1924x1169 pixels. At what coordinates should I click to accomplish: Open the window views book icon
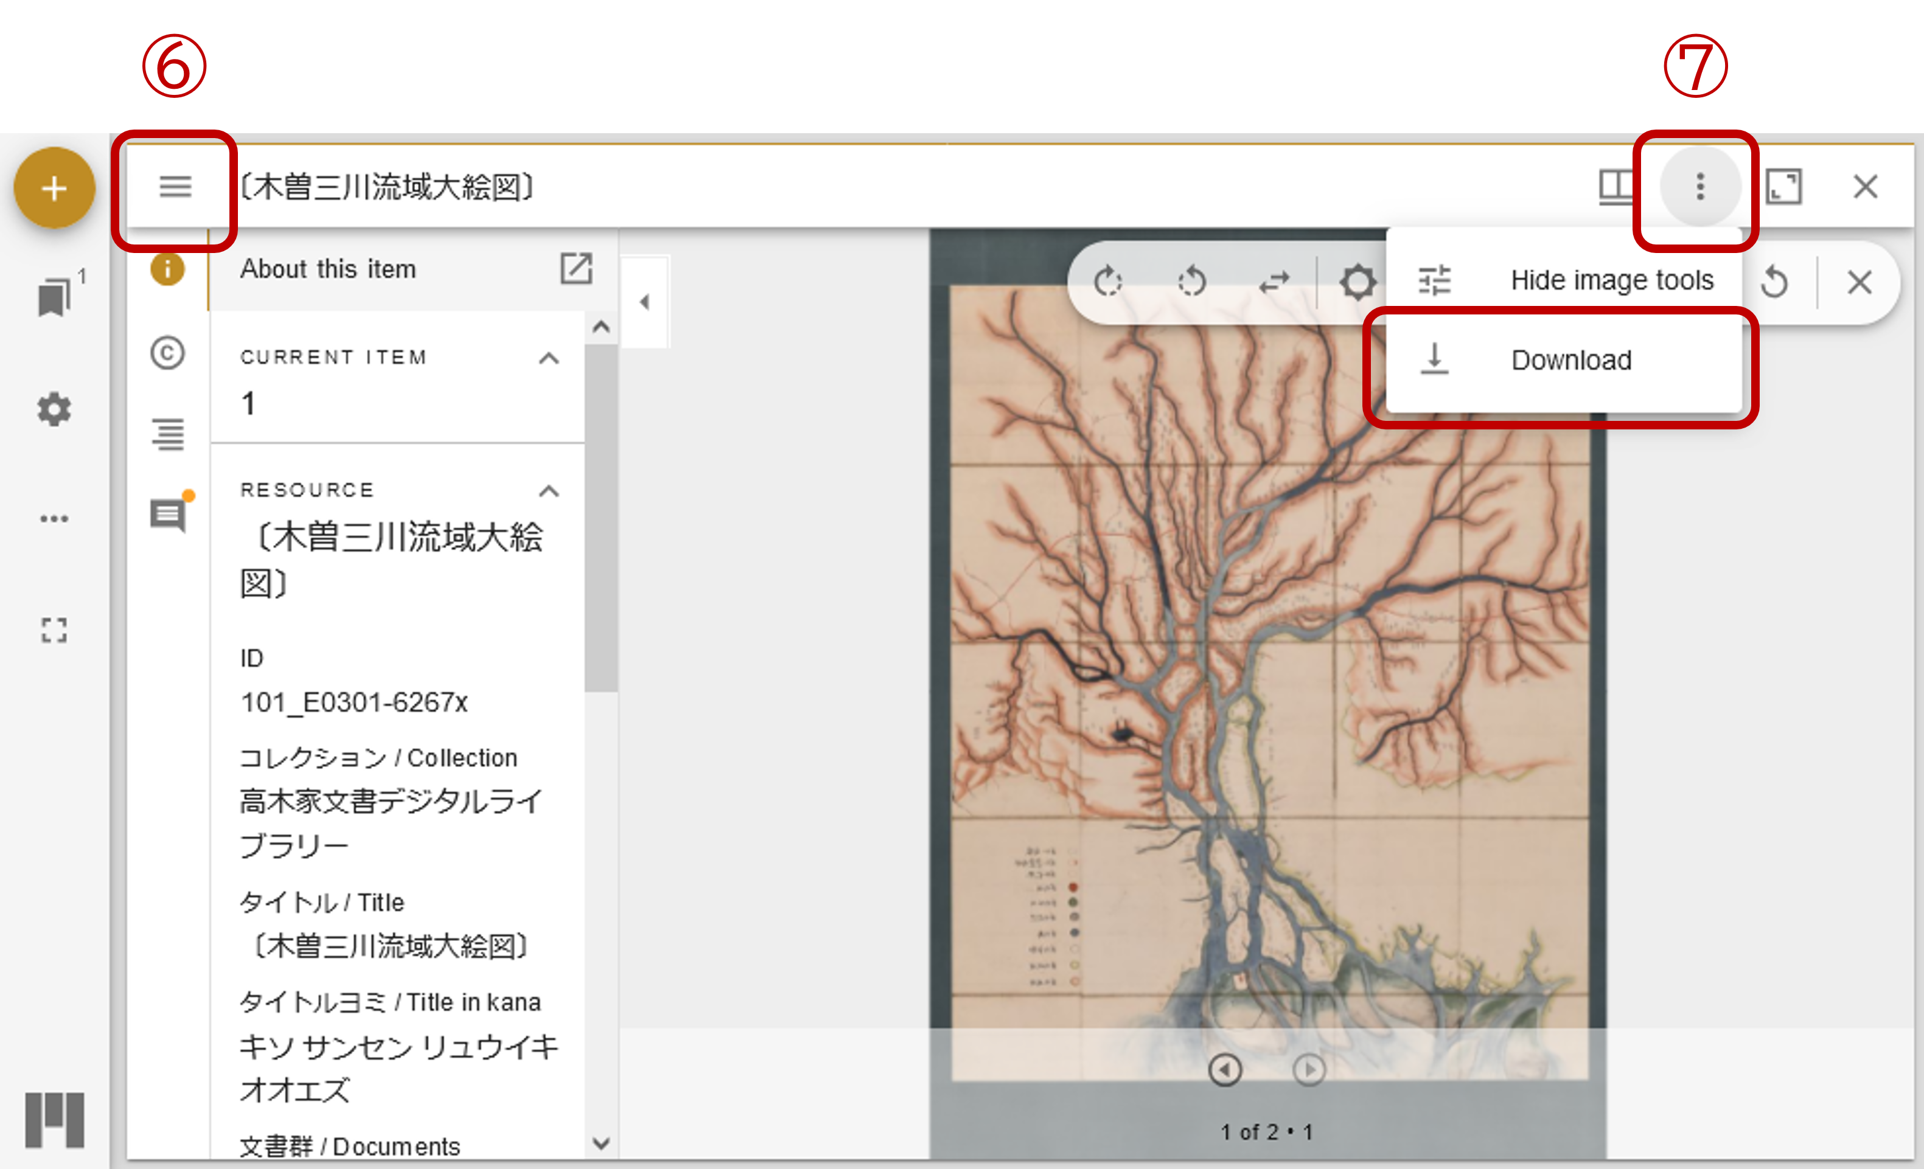pos(1615,187)
